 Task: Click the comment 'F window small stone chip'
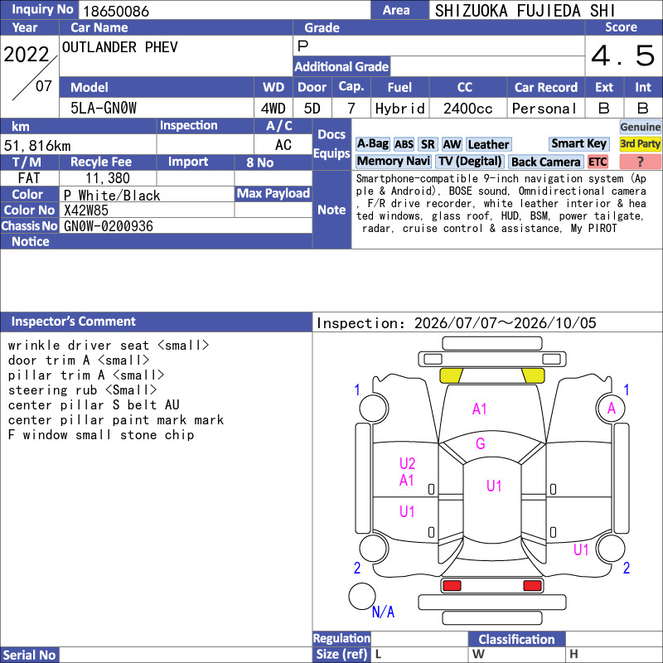(x=101, y=434)
